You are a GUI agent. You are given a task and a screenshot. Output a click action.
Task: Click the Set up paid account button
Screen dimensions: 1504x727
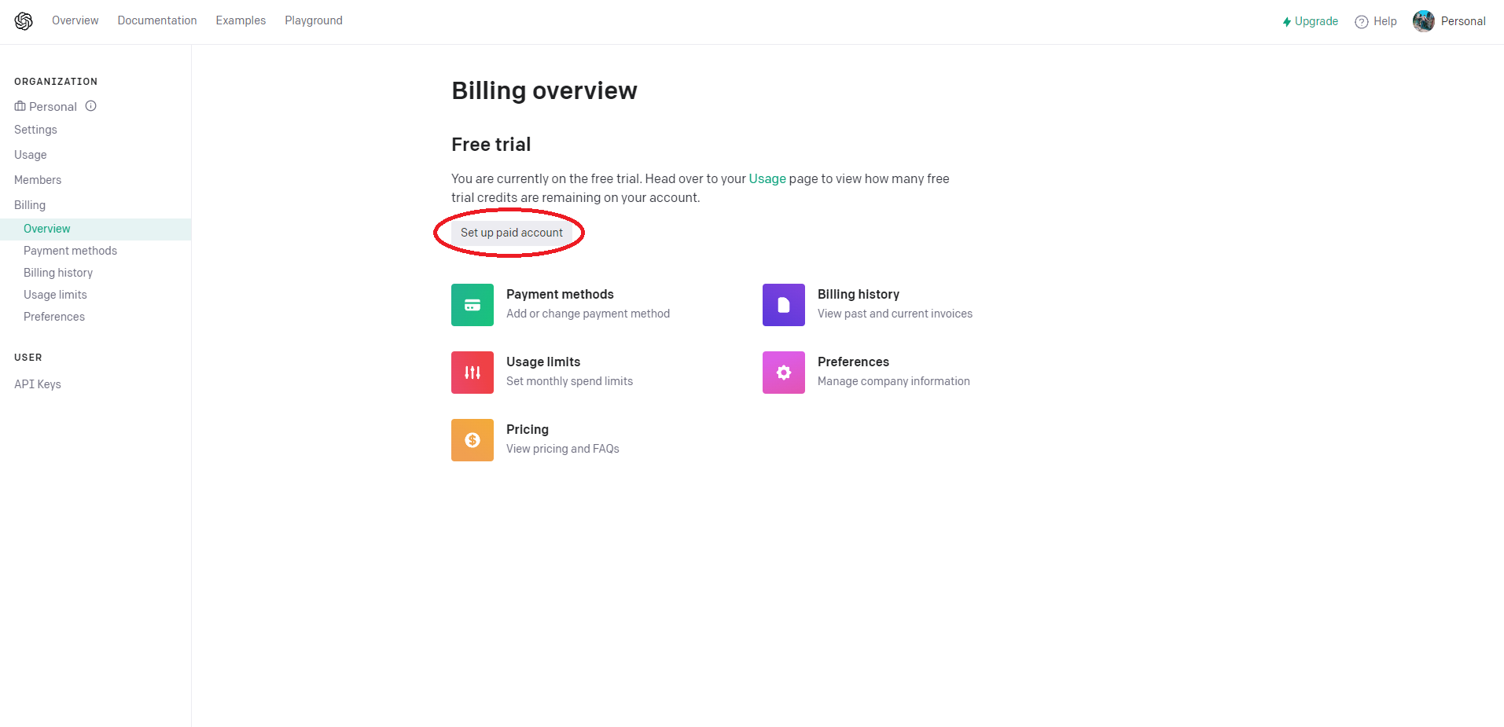click(x=511, y=233)
